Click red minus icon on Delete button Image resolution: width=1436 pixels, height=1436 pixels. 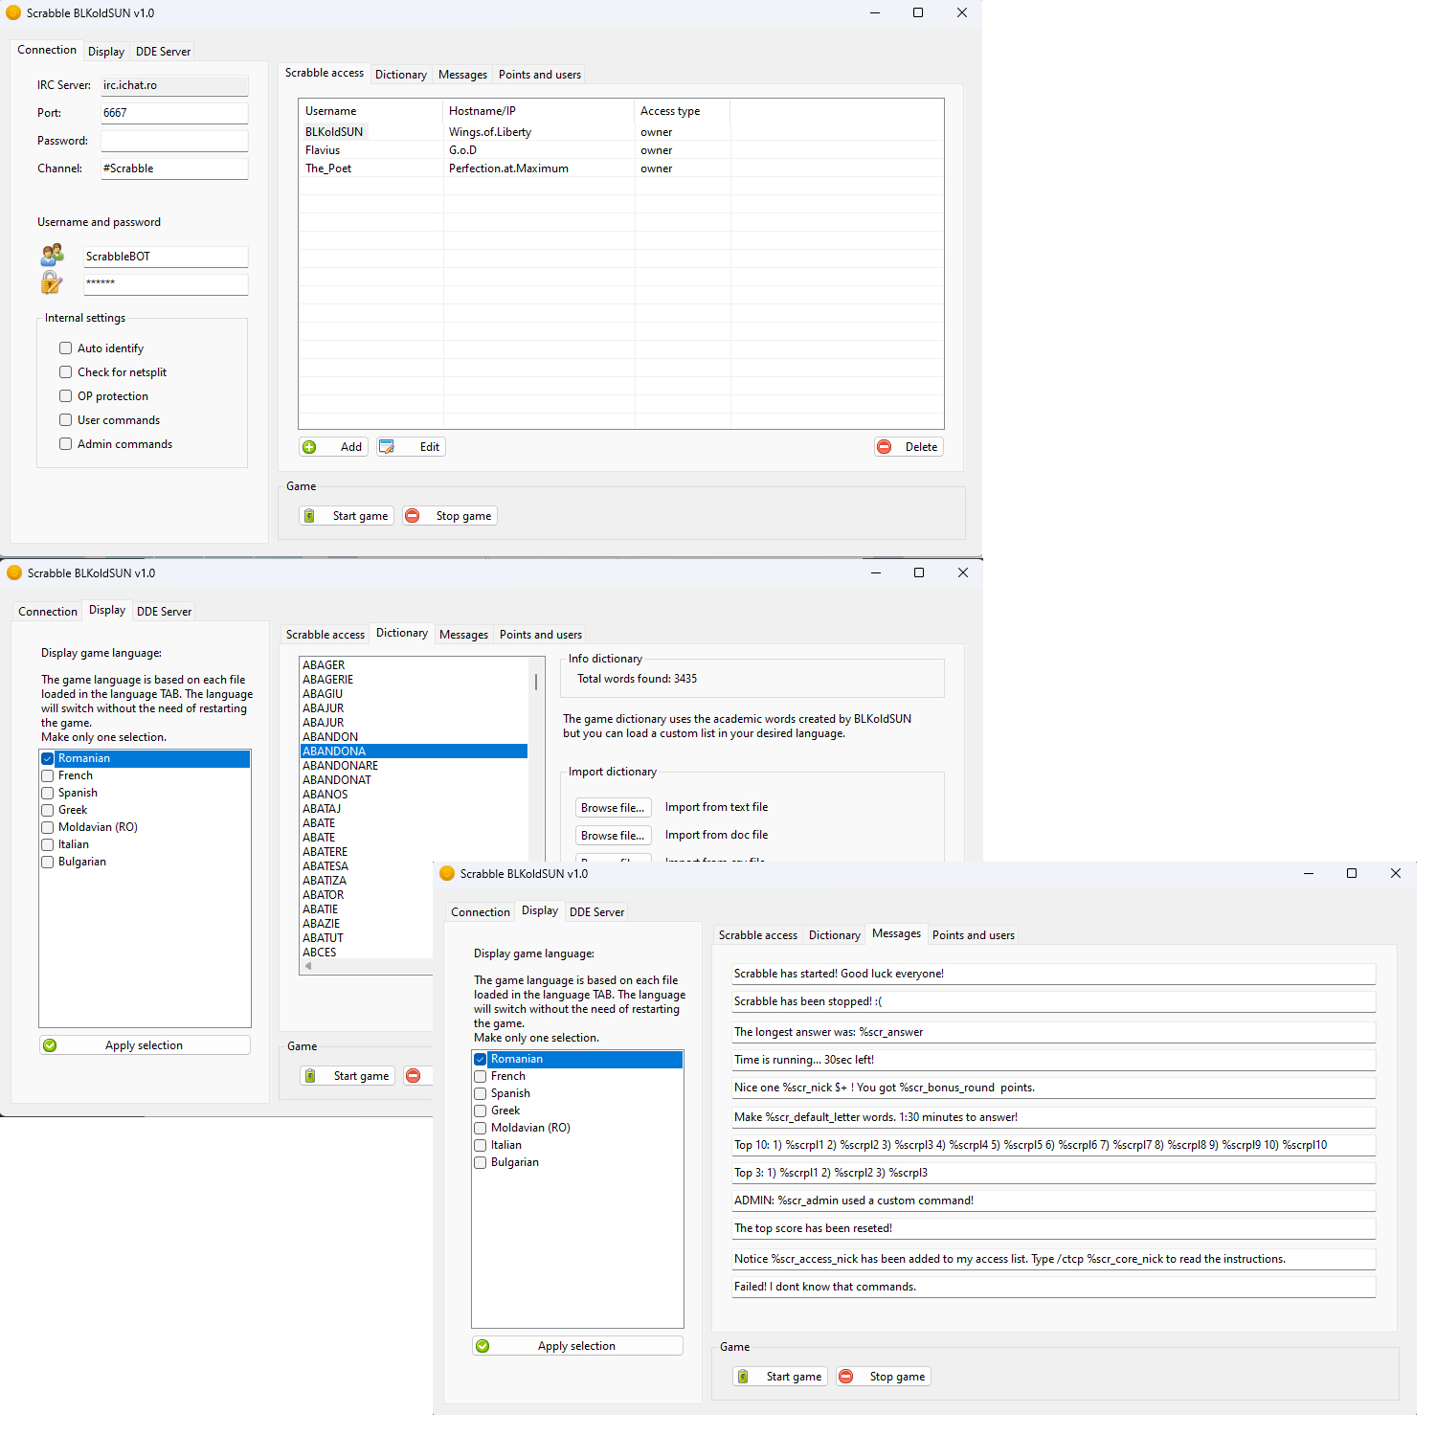[x=885, y=447]
